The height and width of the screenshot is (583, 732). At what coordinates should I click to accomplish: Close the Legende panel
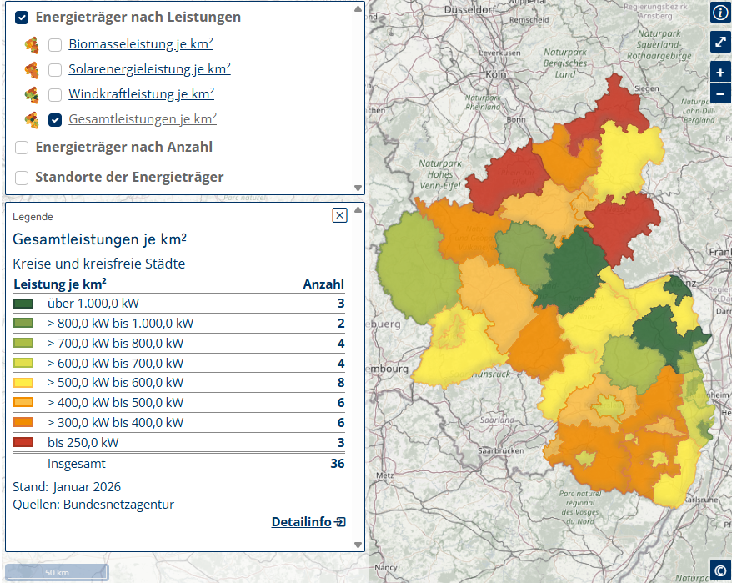339,215
